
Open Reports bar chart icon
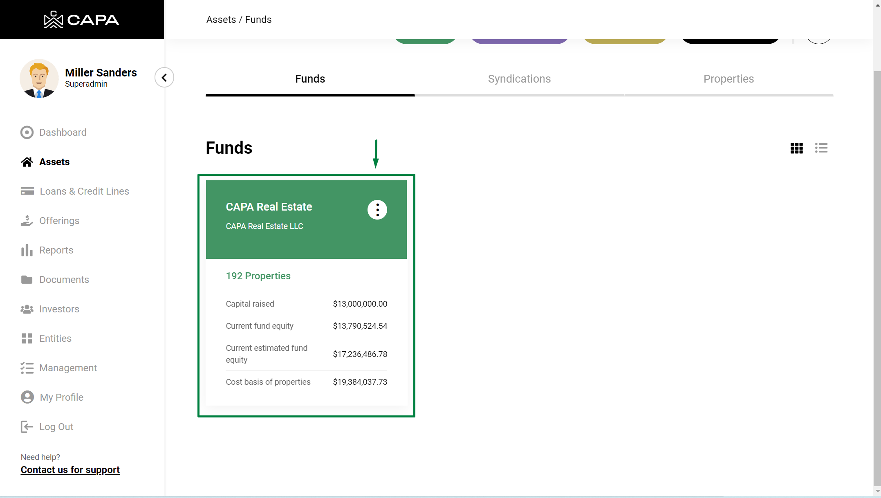tap(27, 250)
